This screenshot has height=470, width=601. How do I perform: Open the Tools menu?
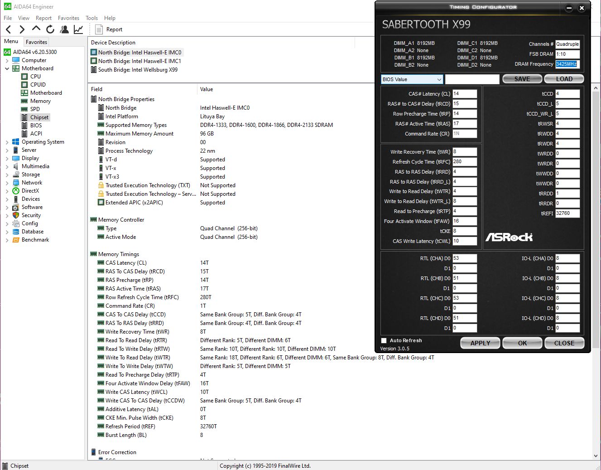tap(91, 18)
